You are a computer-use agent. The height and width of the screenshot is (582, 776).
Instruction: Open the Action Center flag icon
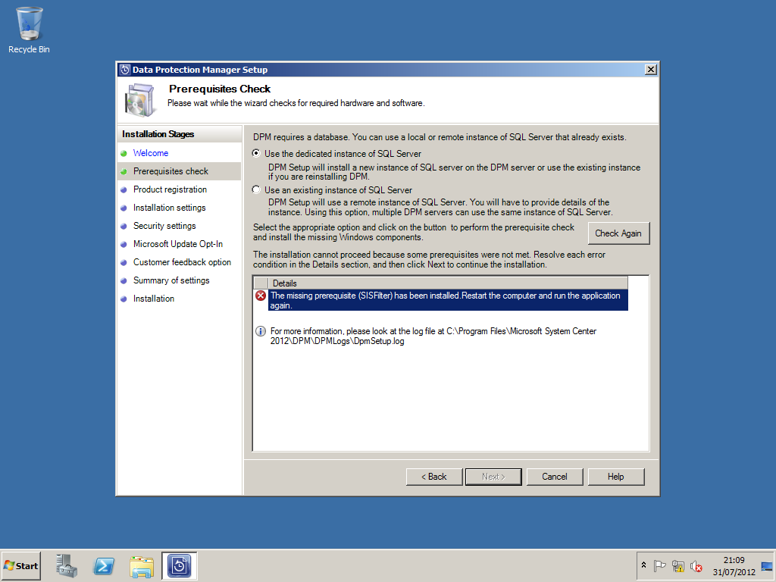(x=659, y=565)
